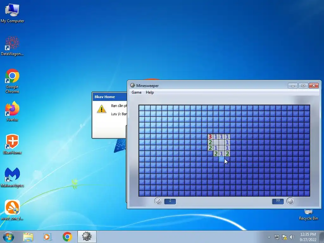Image resolution: width=324 pixels, height=243 pixels.
Task: Select the BkavHome desktop shortcut
Action: tap(12, 144)
